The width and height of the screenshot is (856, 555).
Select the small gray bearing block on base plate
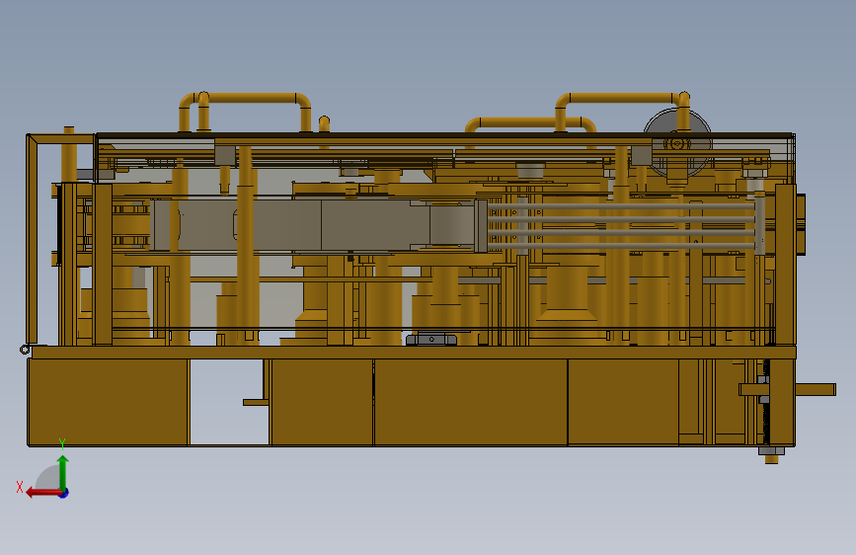(431, 340)
